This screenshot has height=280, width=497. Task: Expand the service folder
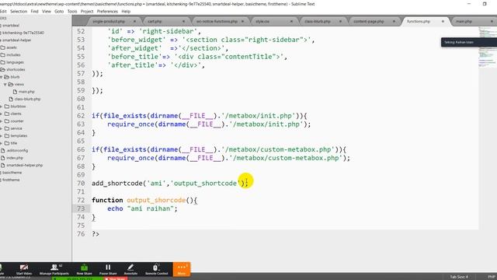2,128
